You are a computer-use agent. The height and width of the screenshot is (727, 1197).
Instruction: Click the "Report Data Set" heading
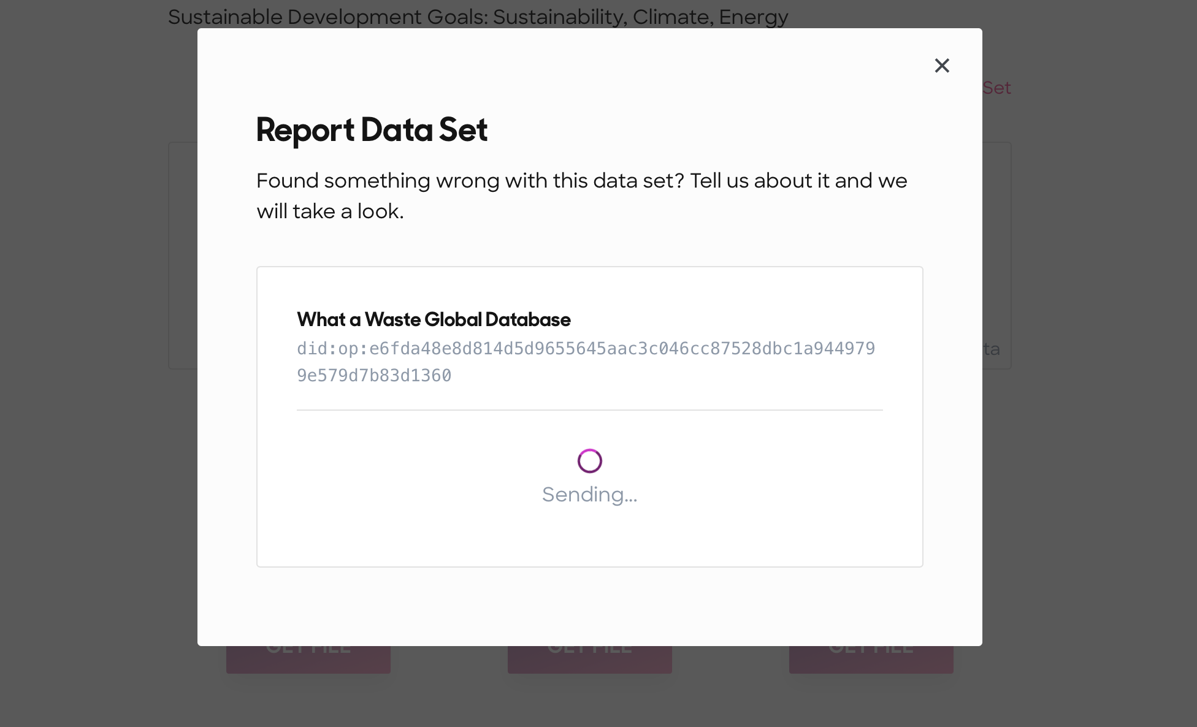pyautogui.click(x=371, y=129)
